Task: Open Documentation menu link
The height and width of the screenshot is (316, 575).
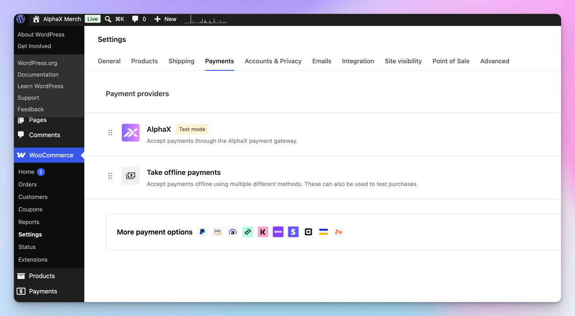Action: [38, 74]
